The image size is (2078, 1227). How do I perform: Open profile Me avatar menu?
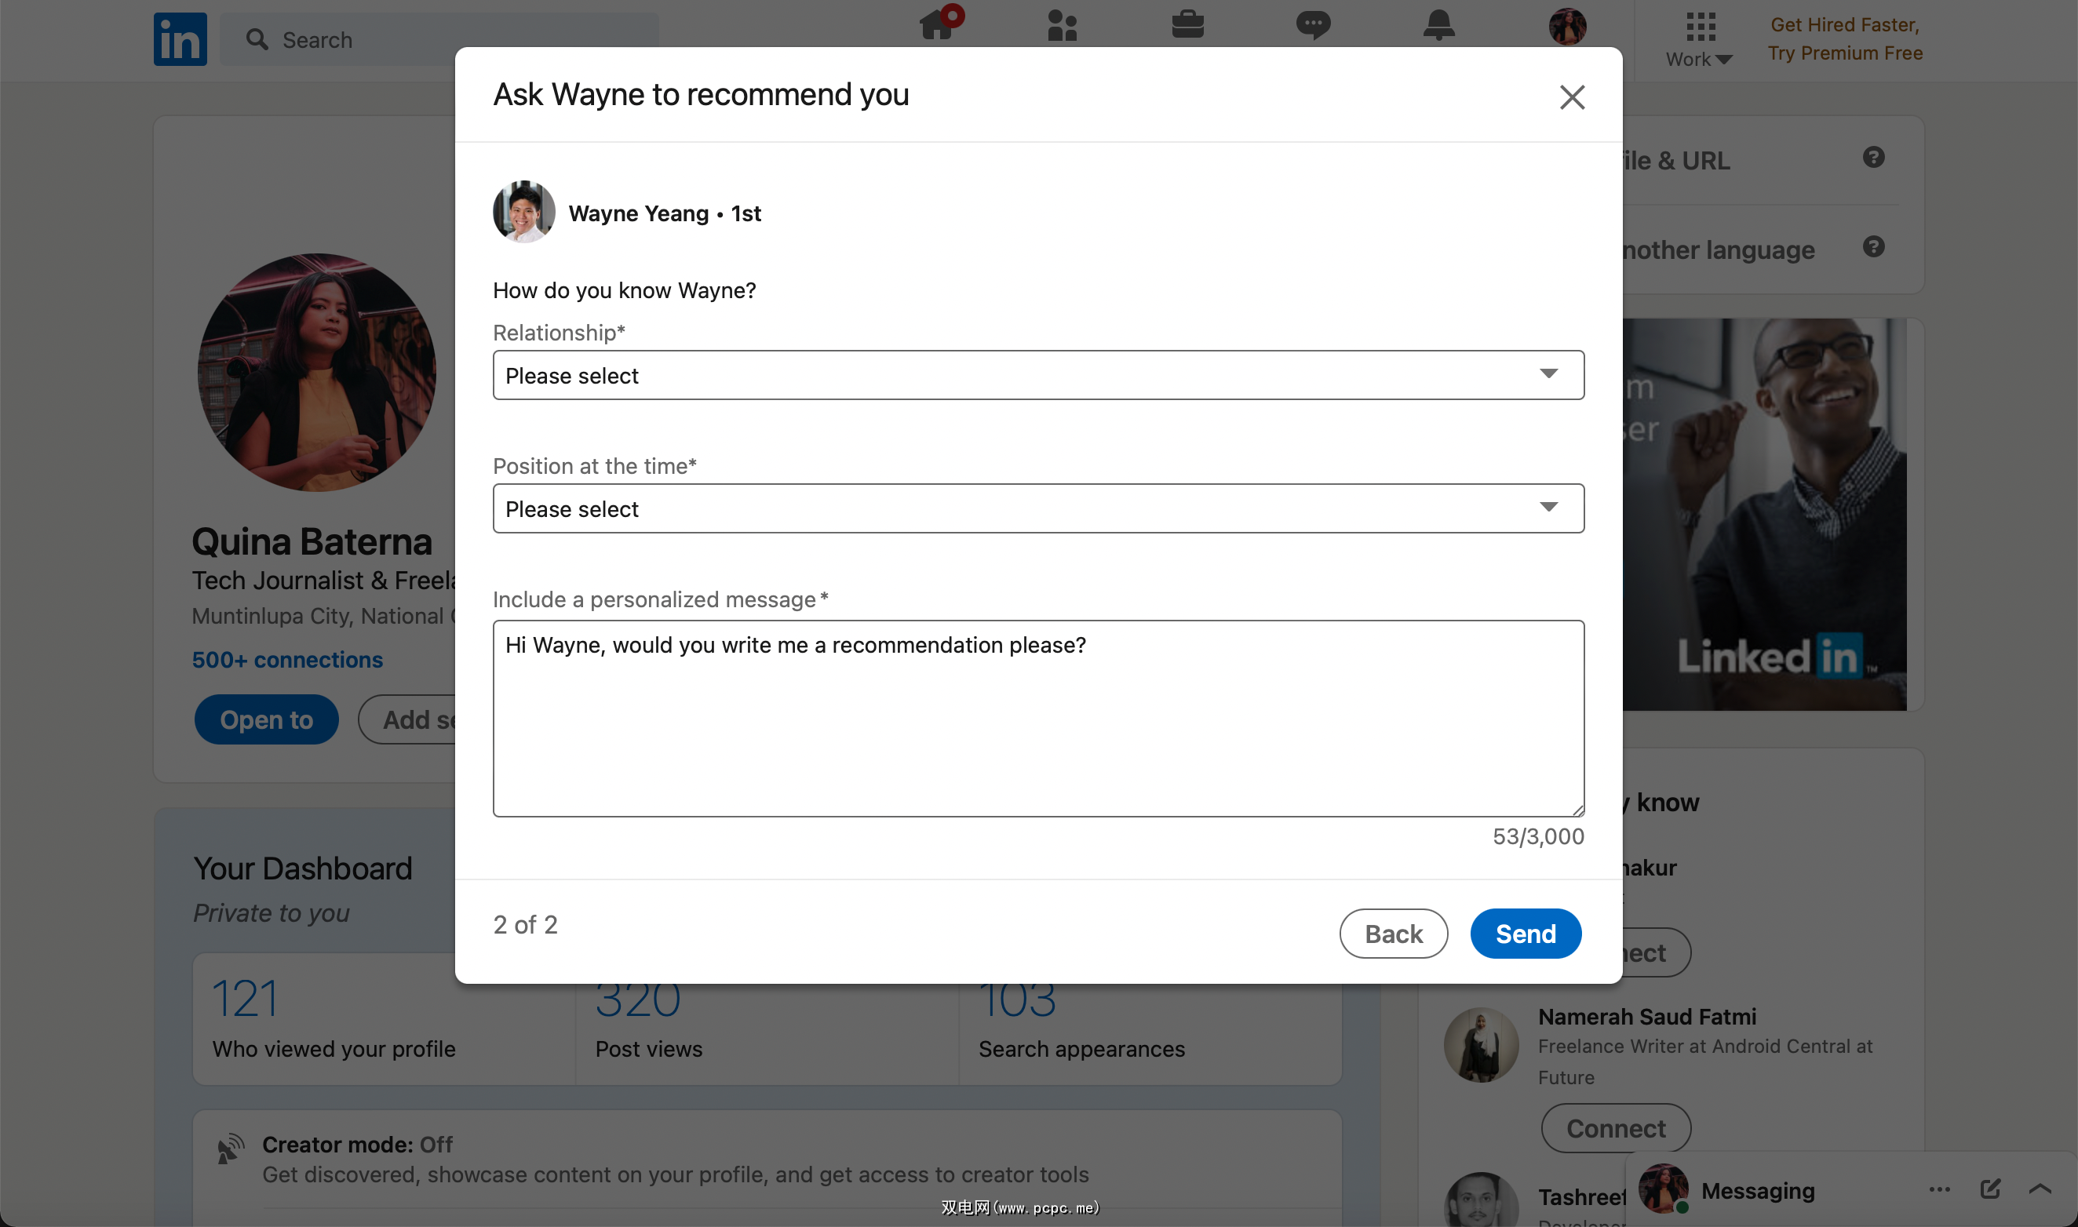pos(1567,27)
